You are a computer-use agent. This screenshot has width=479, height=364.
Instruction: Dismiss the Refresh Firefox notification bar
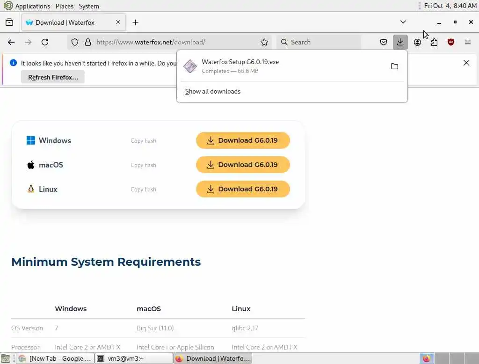466,63
